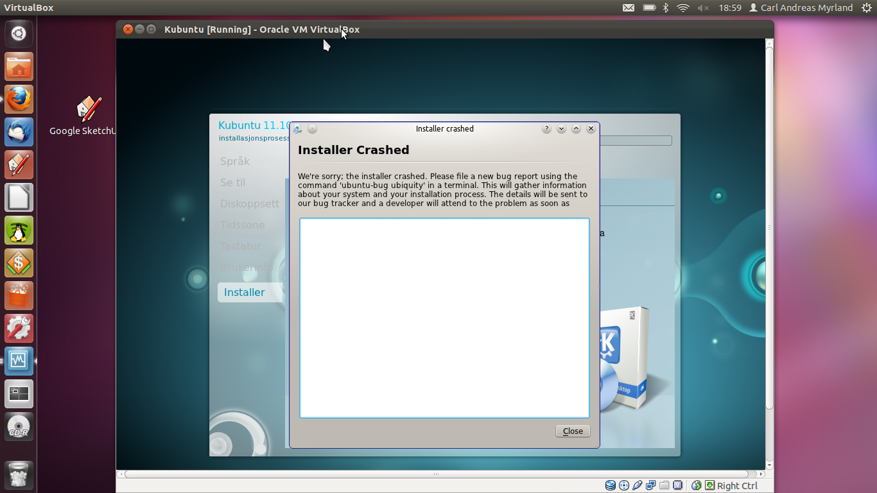Viewport: 877px width, 493px height.
Task: Select the Språk step in installer sidebar
Action: [235, 161]
